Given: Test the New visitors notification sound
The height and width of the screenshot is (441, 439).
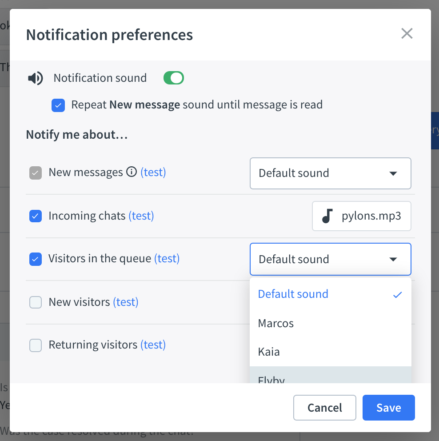Looking at the screenshot, I should click(126, 302).
